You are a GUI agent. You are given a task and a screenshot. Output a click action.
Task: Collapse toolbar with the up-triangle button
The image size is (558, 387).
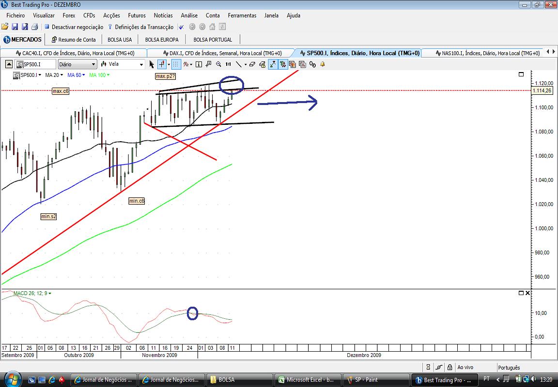9,64
